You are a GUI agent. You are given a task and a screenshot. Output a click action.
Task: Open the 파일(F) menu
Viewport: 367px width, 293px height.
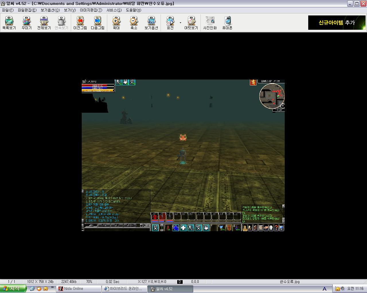coord(8,10)
